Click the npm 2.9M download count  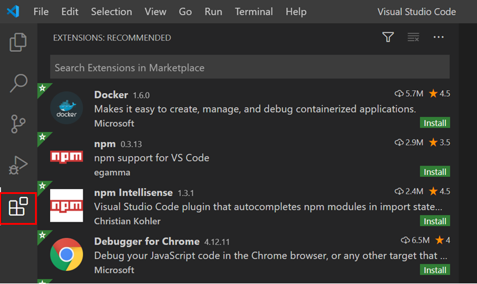[409, 142]
